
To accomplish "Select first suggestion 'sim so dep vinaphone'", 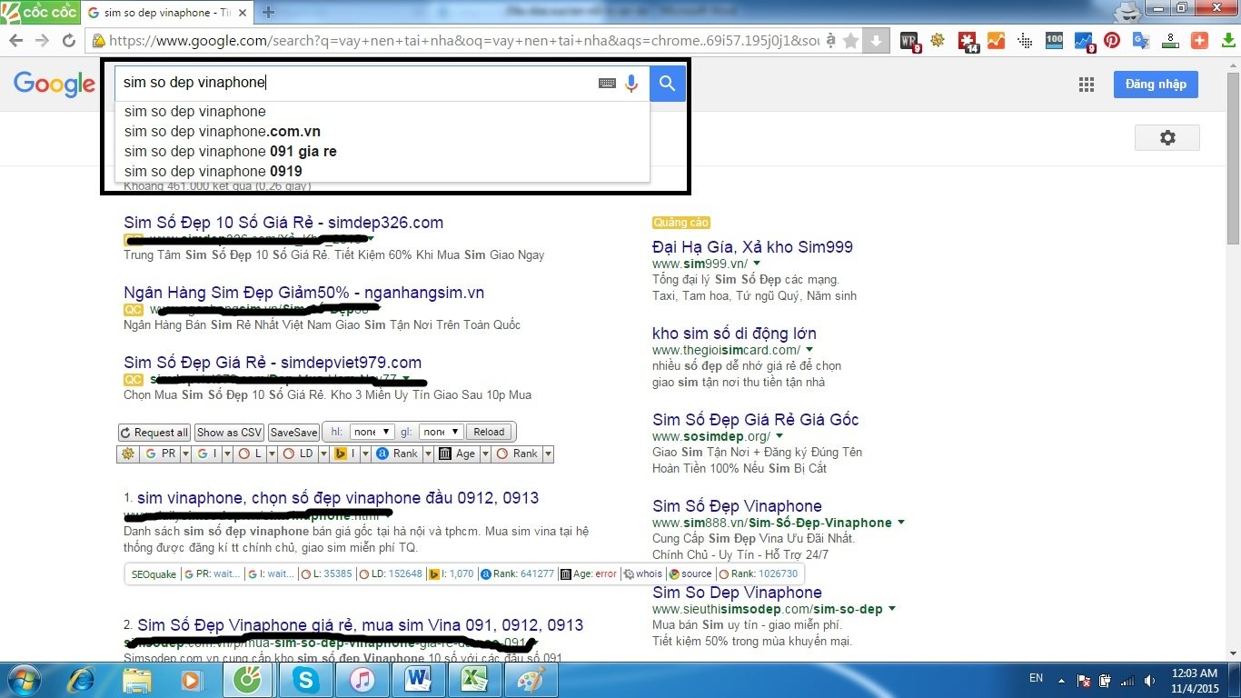I will click(x=382, y=111).
